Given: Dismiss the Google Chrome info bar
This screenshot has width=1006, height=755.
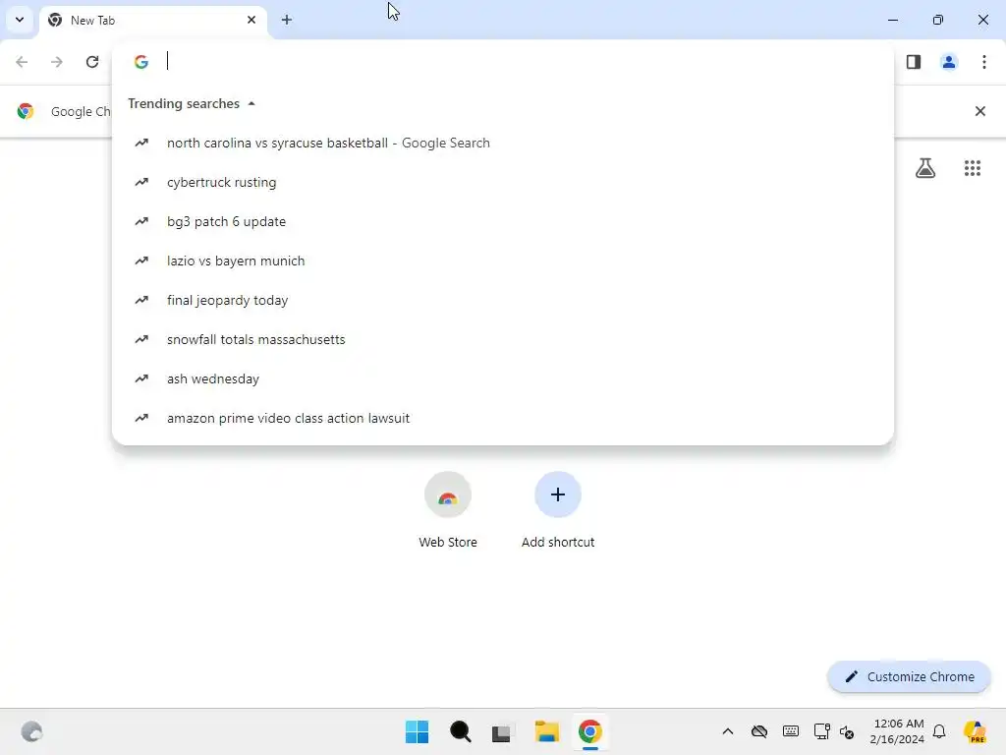Looking at the screenshot, I should click(x=979, y=111).
